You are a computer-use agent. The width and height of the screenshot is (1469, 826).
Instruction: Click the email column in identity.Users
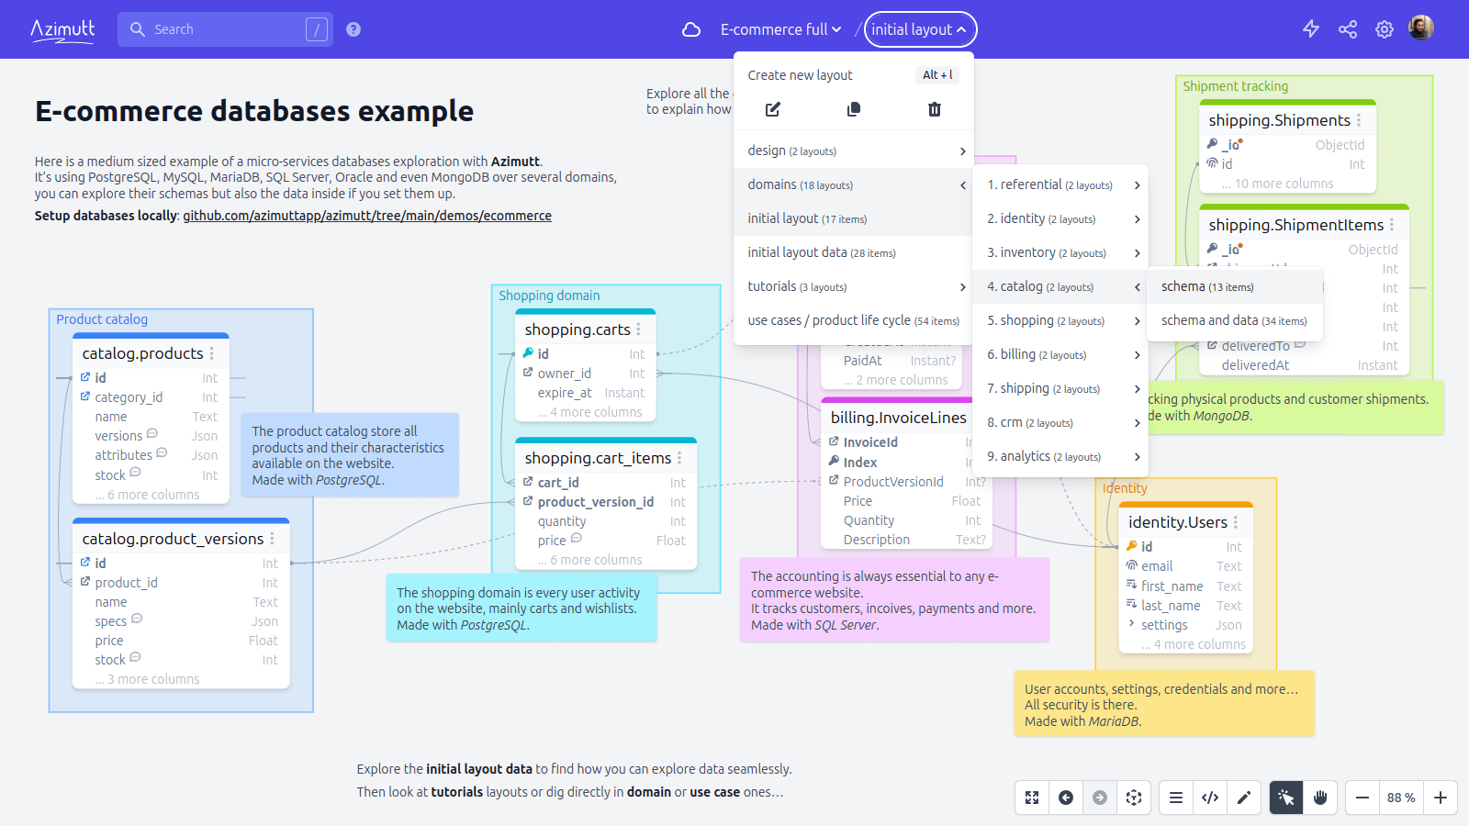click(x=1186, y=566)
